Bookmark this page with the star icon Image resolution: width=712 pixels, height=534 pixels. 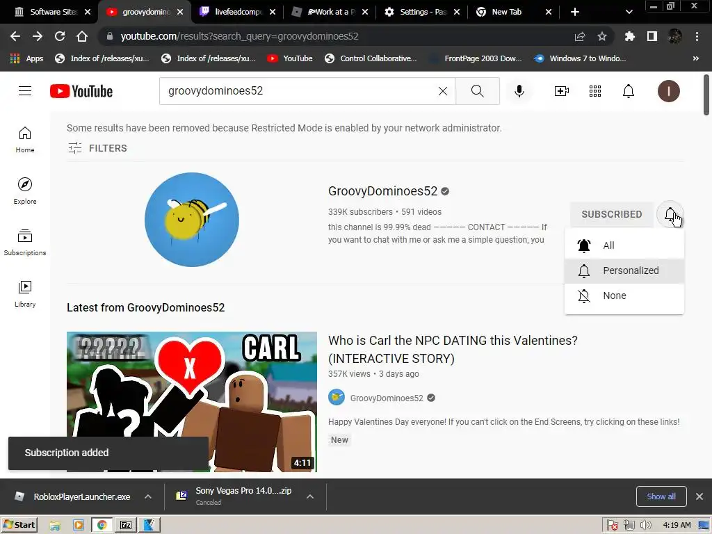[602, 36]
